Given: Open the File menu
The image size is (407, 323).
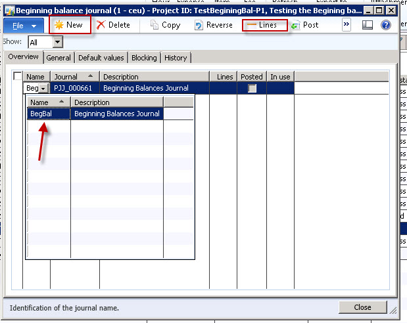Looking at the screenshot, I should click(24, 25).
